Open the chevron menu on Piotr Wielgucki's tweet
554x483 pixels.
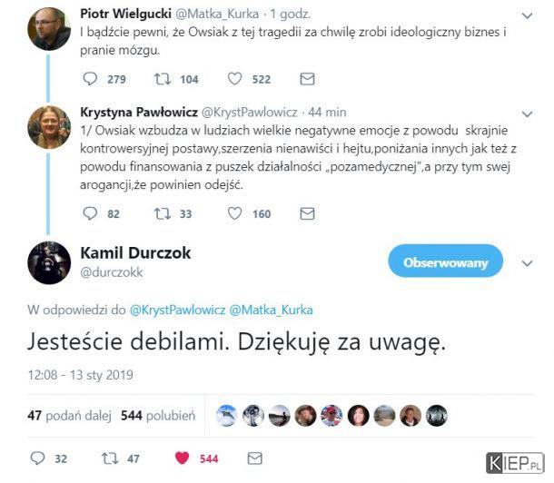point(527,15)
